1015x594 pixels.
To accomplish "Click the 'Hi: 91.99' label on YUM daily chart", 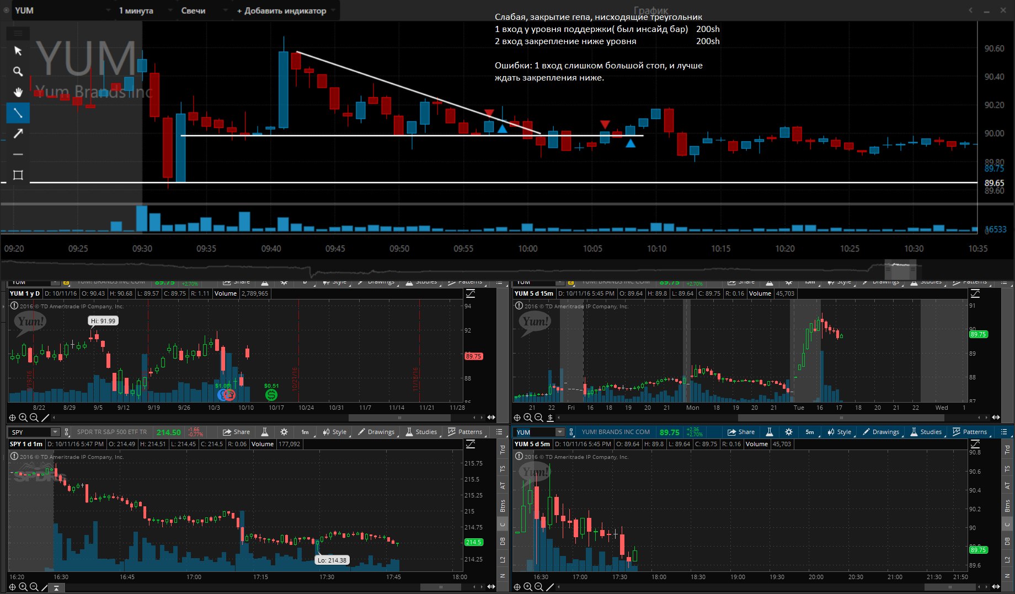I will tap(103, 320).
